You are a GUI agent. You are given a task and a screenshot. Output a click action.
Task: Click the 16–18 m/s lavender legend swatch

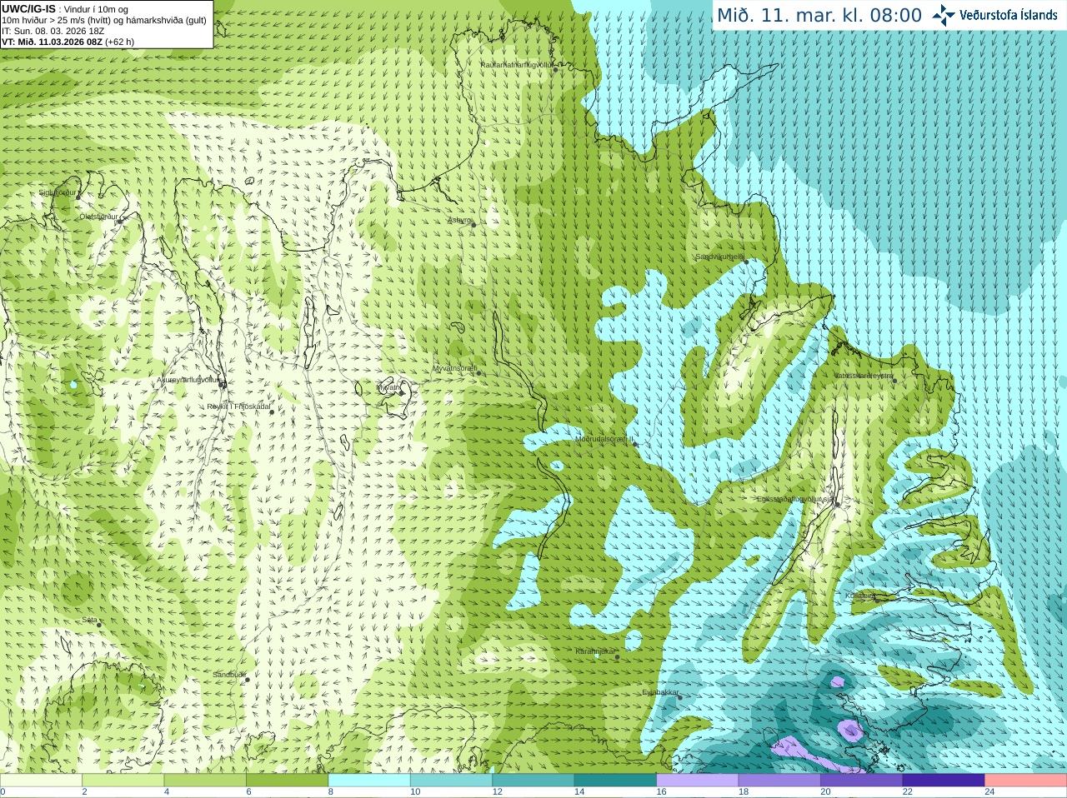pos(698,781)
